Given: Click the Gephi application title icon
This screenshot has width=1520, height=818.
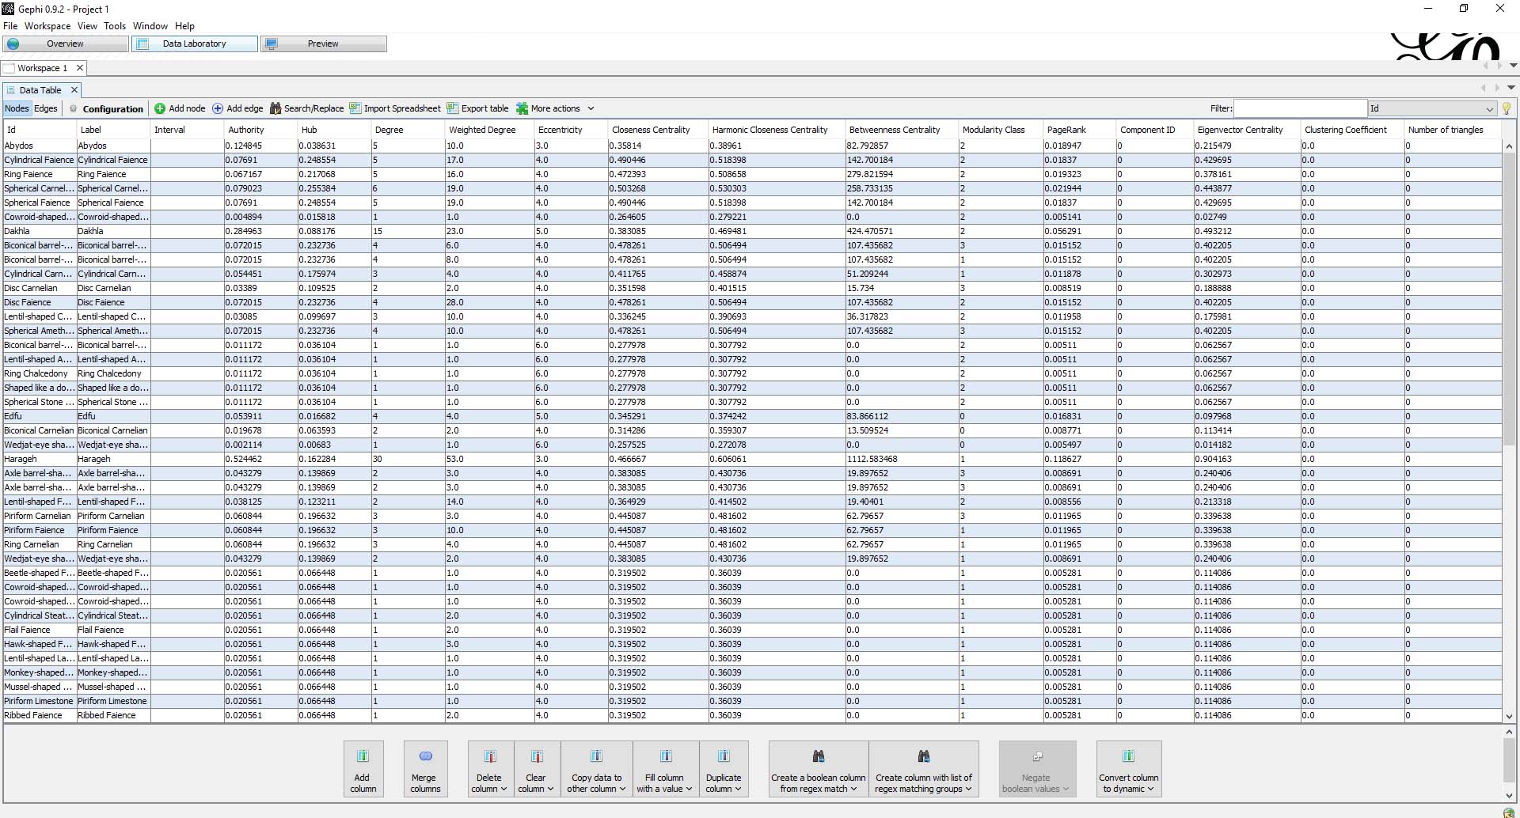Looking at the screenshot, I should [x=8, y=9].
